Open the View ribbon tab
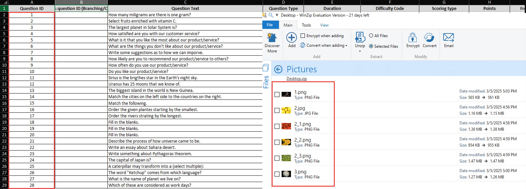The height and width of the screenshot is (189, 526). click(324, 25)
